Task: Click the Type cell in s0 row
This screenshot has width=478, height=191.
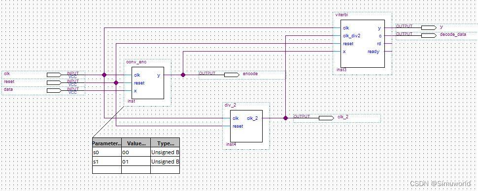Action: coord(165,152)
